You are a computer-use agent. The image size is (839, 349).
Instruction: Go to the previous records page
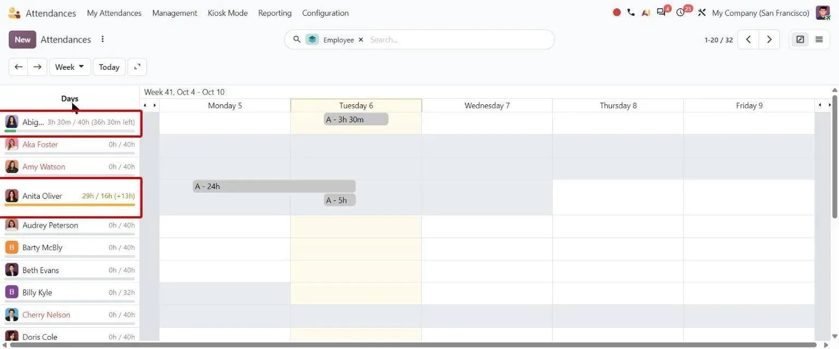[748, 39]
